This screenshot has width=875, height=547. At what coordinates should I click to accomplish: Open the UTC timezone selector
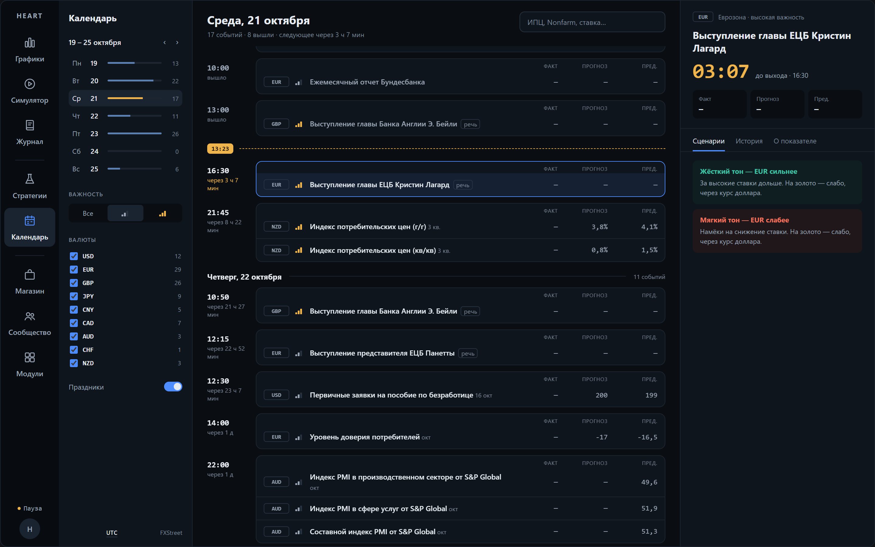pos(112,532)
